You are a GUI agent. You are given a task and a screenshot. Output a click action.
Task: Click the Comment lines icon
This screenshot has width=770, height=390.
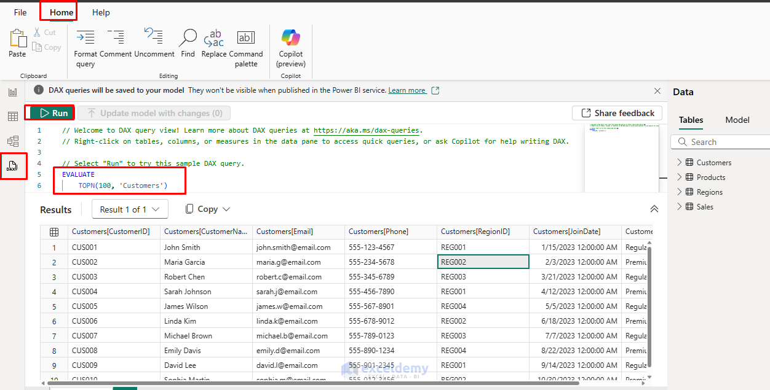pos(116,38)
